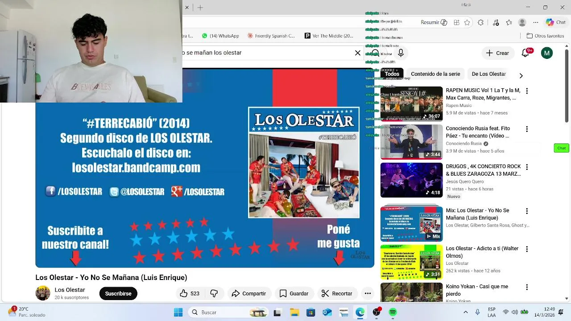Open browser Settings and more menu
The image size is (571, 321).
536,22
